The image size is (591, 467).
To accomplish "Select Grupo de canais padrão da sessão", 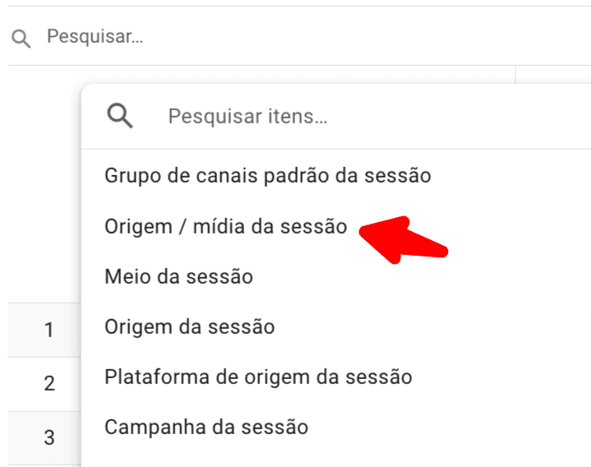I will click(267, 175).
